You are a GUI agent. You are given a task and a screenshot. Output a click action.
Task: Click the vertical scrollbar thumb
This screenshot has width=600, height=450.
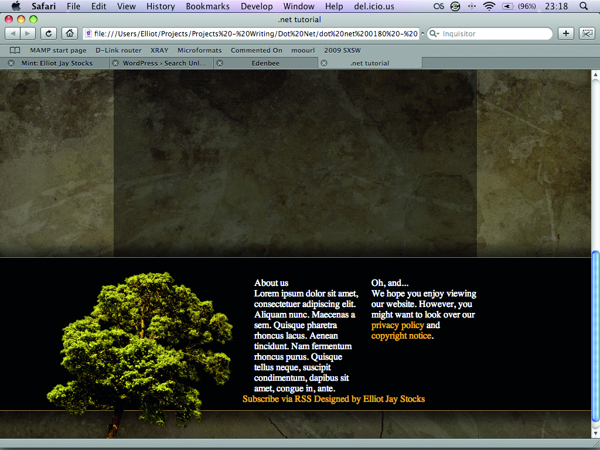click(x=595, y=336)
